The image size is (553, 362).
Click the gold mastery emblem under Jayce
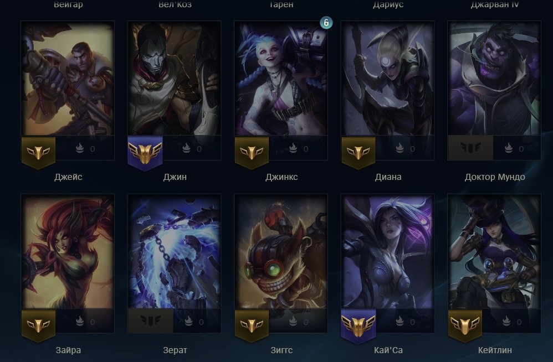[38, 152]
